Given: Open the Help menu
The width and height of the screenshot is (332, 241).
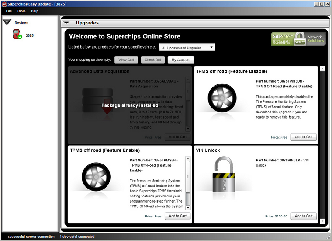Looking at the screenshot, I should point(35,11).
